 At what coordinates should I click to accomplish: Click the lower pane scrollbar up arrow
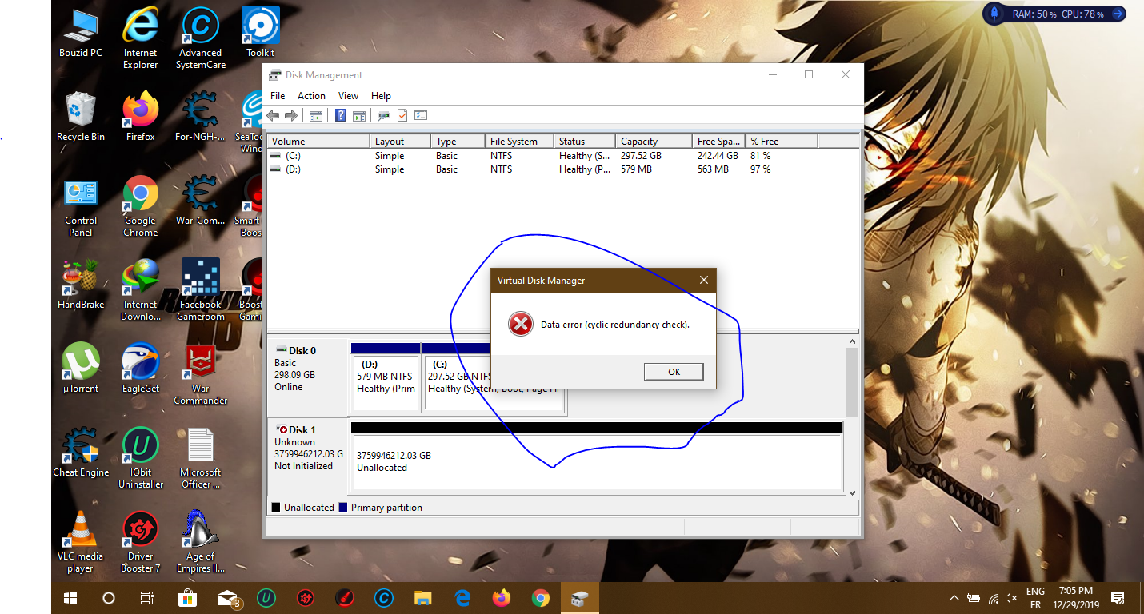[852, 342]
